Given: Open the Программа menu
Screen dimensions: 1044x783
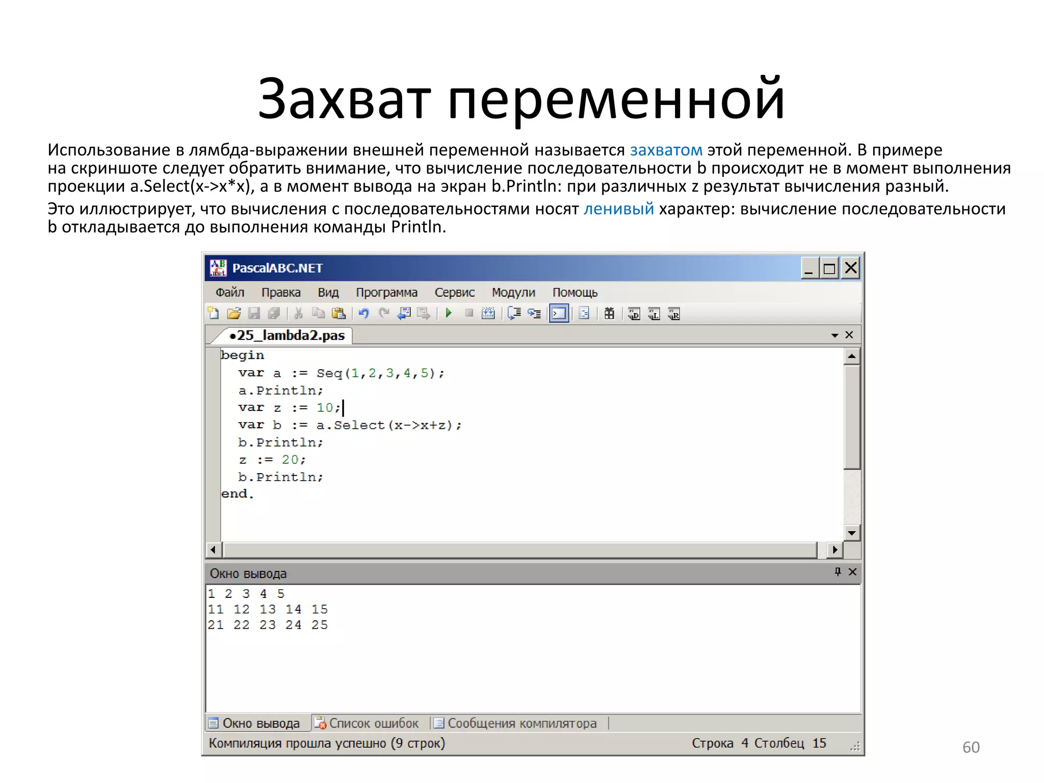Looking at the screenshot, I should click(x=386, y=293).
